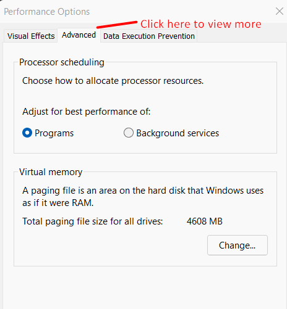Image resolution: width=287 pixels, height=309 pixels.
Task: Click the Change... virtual memory button
Action: pyautogui.click(x=238, y=245)
